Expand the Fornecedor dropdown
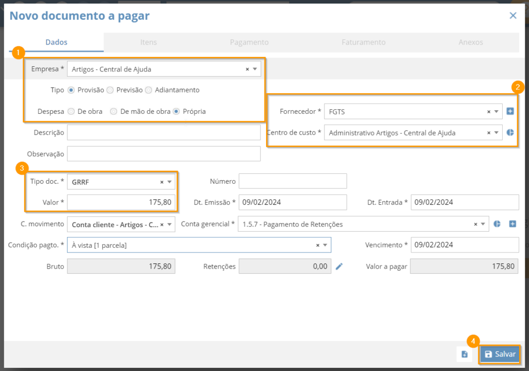Image resolution: width=529 pixels, height=371 pixels. 496,111
